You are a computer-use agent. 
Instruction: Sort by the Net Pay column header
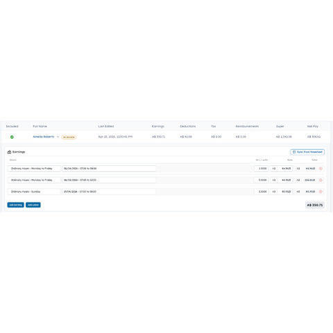pyautogui.click(x=313, y=126)
